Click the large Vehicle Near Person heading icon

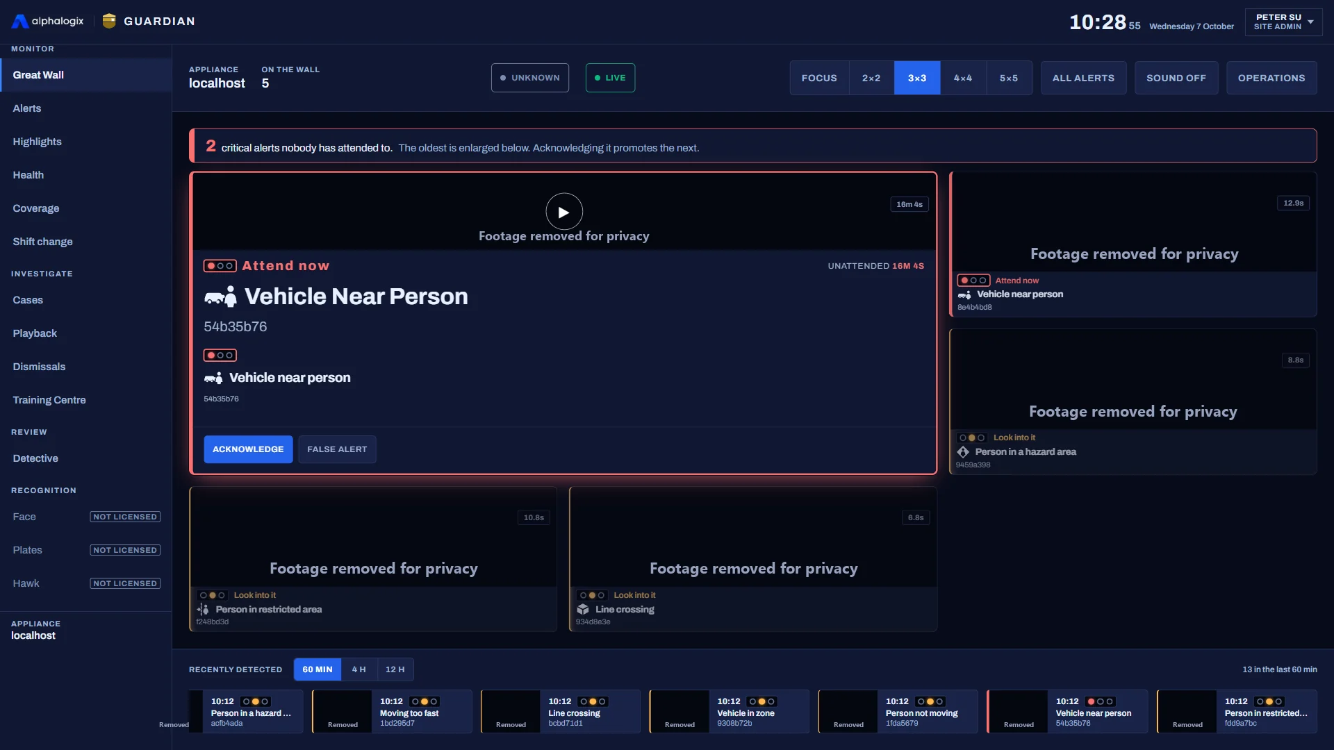pyautogui.click(x=220, y=297)
